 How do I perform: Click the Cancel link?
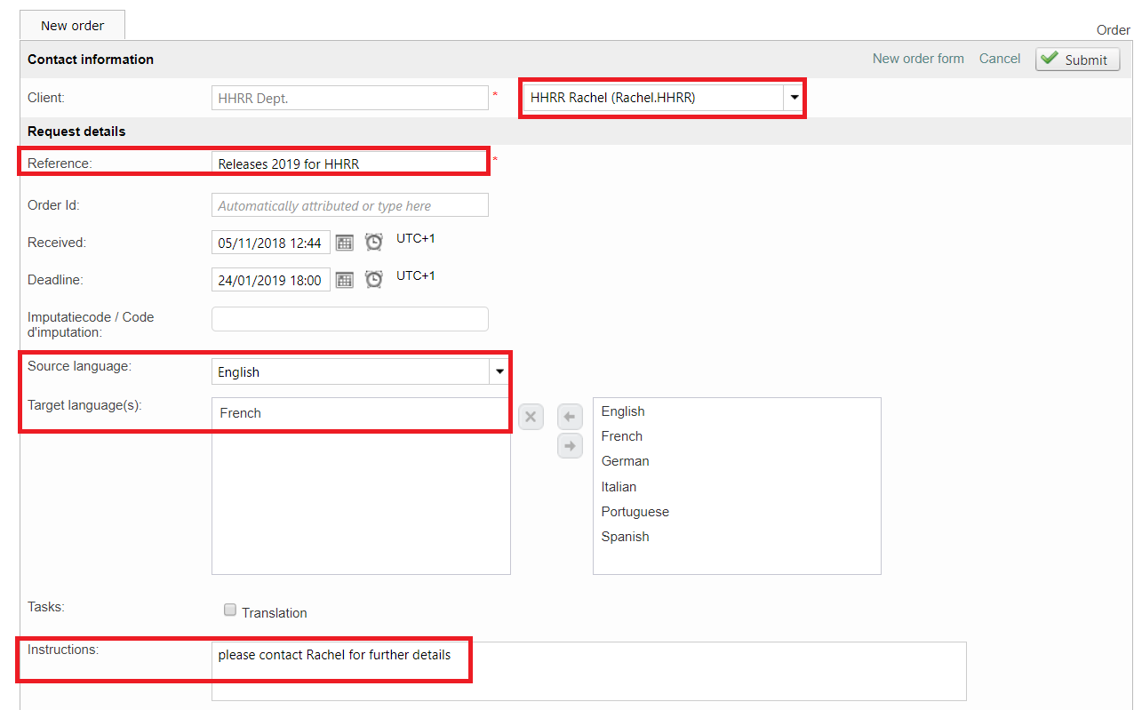[x=1000, y=59]
